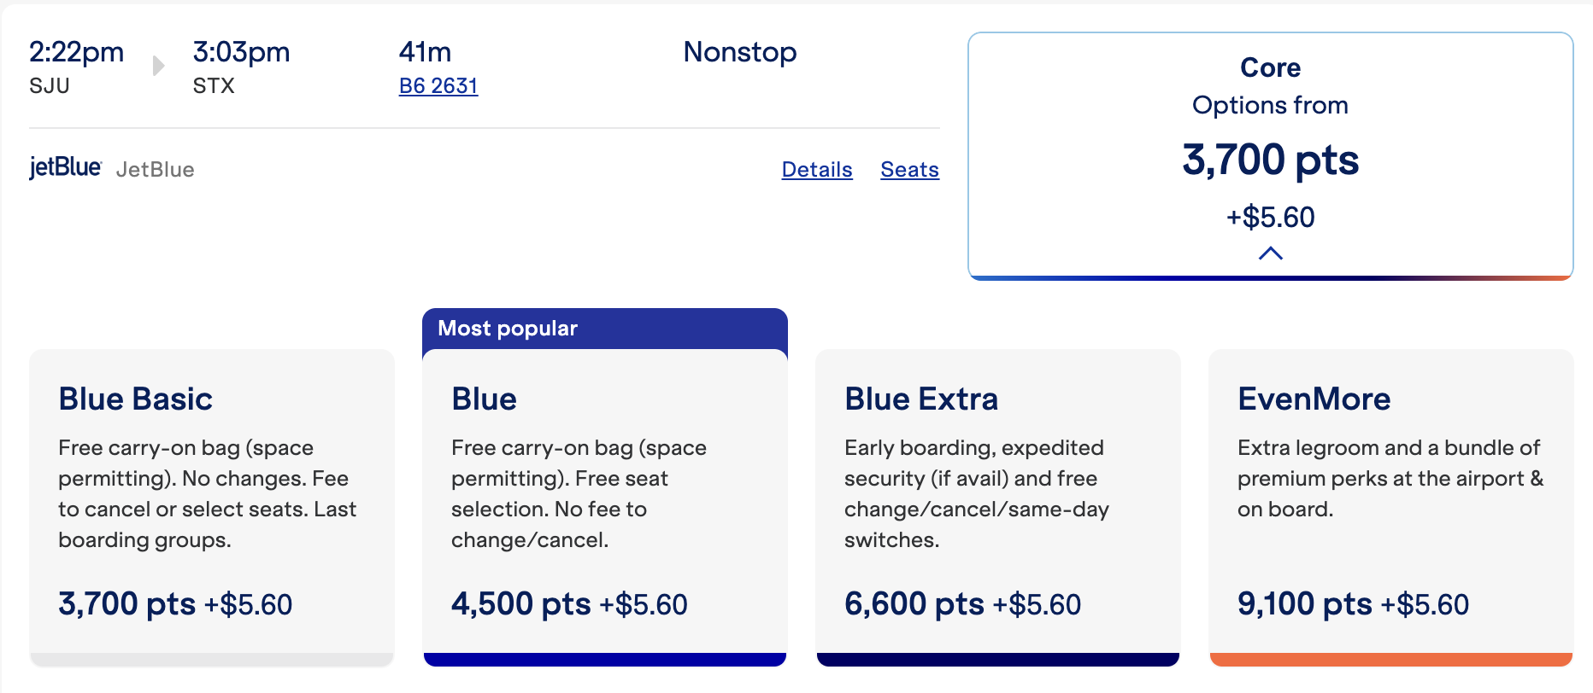
Task: Select the 9,100 pts EvenMore price
Action: tap(1308, 603)
